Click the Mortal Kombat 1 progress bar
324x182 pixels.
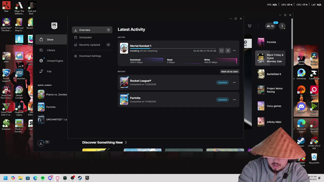click(173, 48)
